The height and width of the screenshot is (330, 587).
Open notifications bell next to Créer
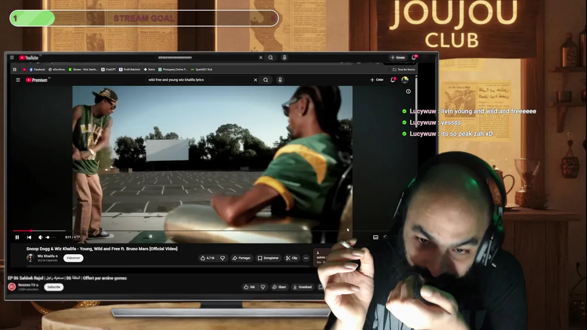pyautogui.click(x=393, y=80)
